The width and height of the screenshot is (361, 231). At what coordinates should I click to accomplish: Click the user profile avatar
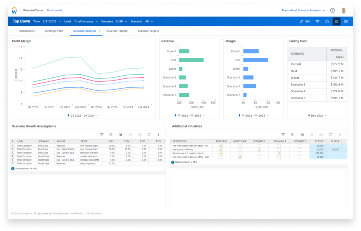[344, 10]
